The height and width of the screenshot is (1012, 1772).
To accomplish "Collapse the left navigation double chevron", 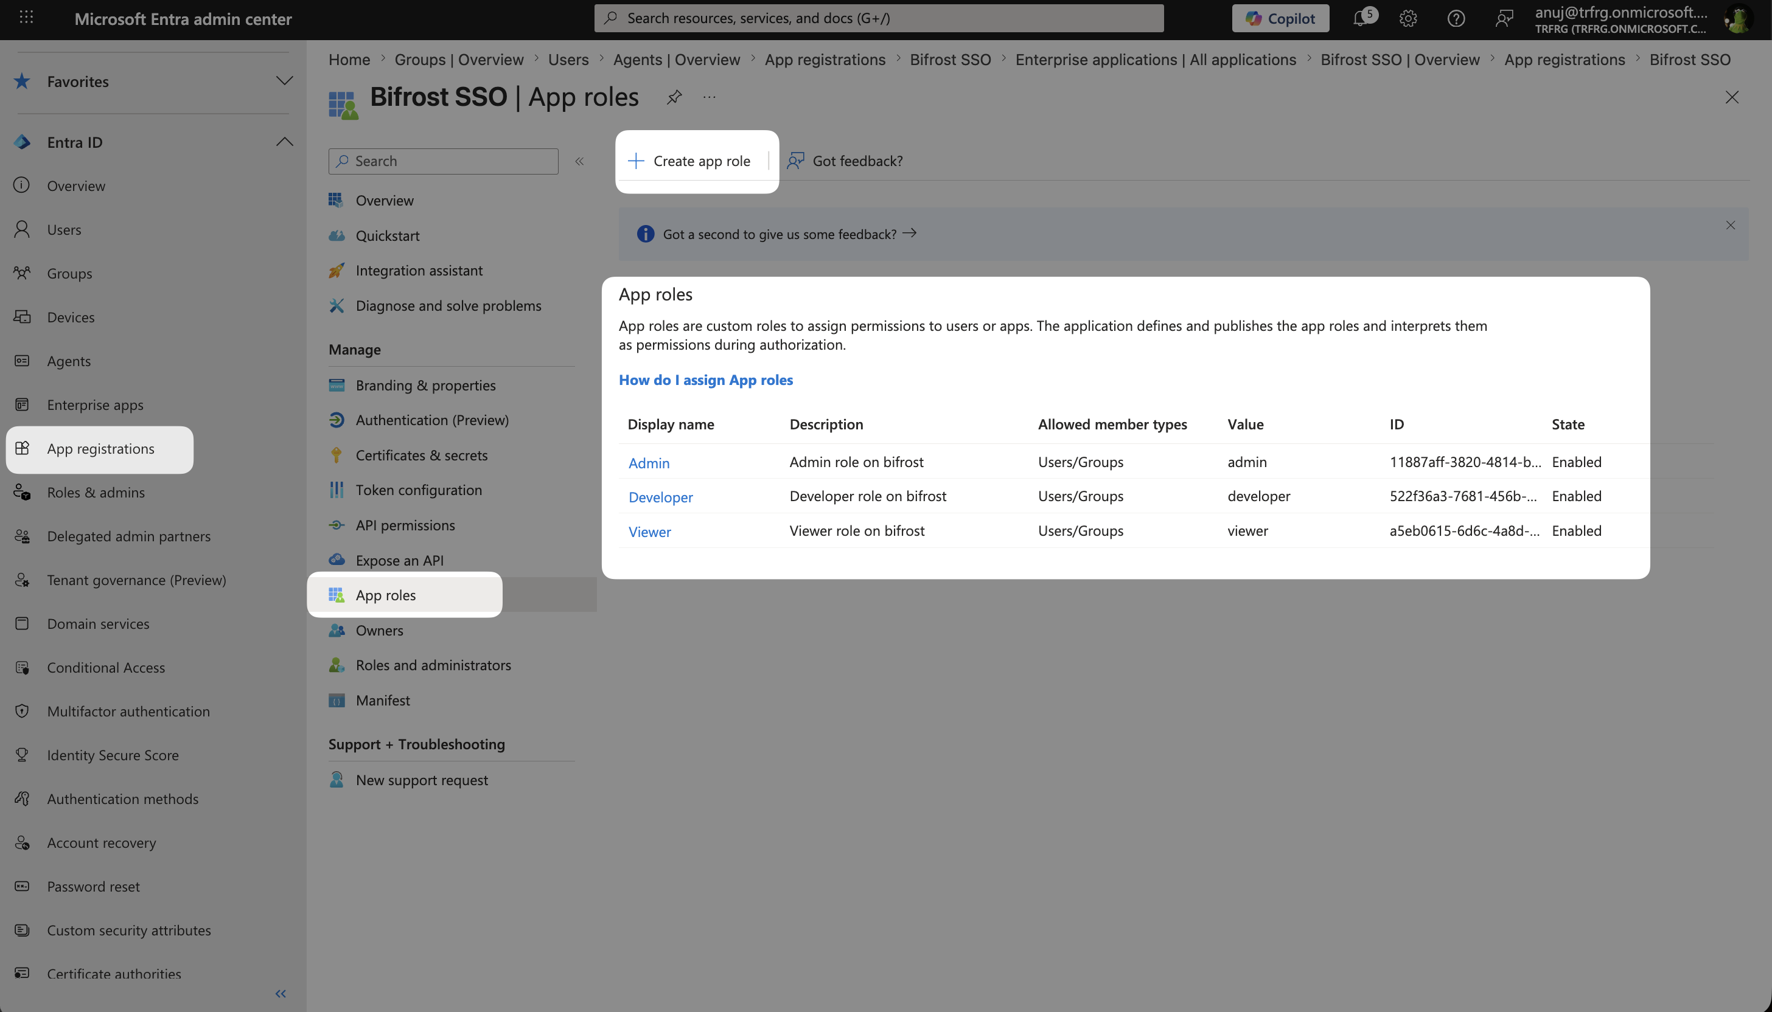I will [x=281, y=994].
